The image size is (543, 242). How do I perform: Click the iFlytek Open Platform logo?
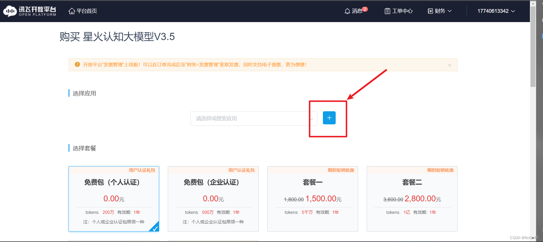(x=30, y=11)
